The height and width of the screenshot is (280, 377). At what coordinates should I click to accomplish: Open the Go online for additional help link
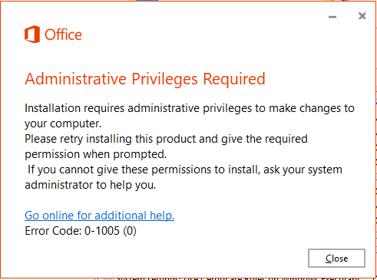coord(100,216)
